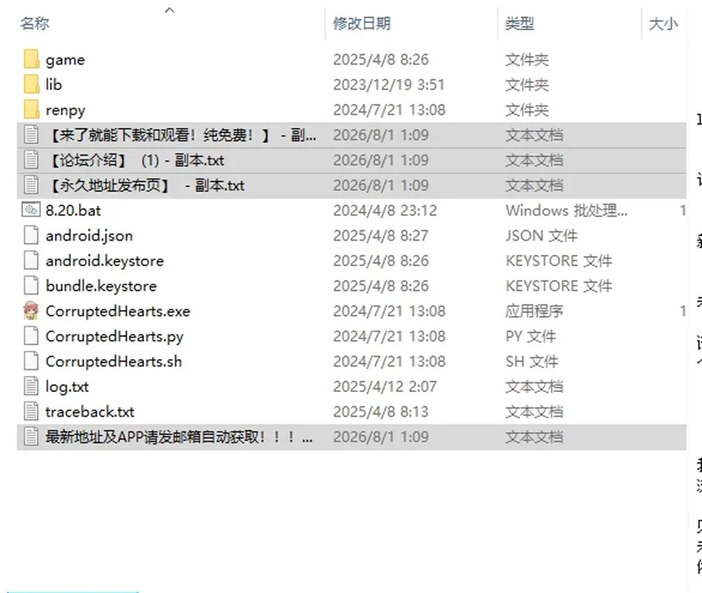Open the game folder icon
Screen dimensions: 702x593
tap(31, 59)
